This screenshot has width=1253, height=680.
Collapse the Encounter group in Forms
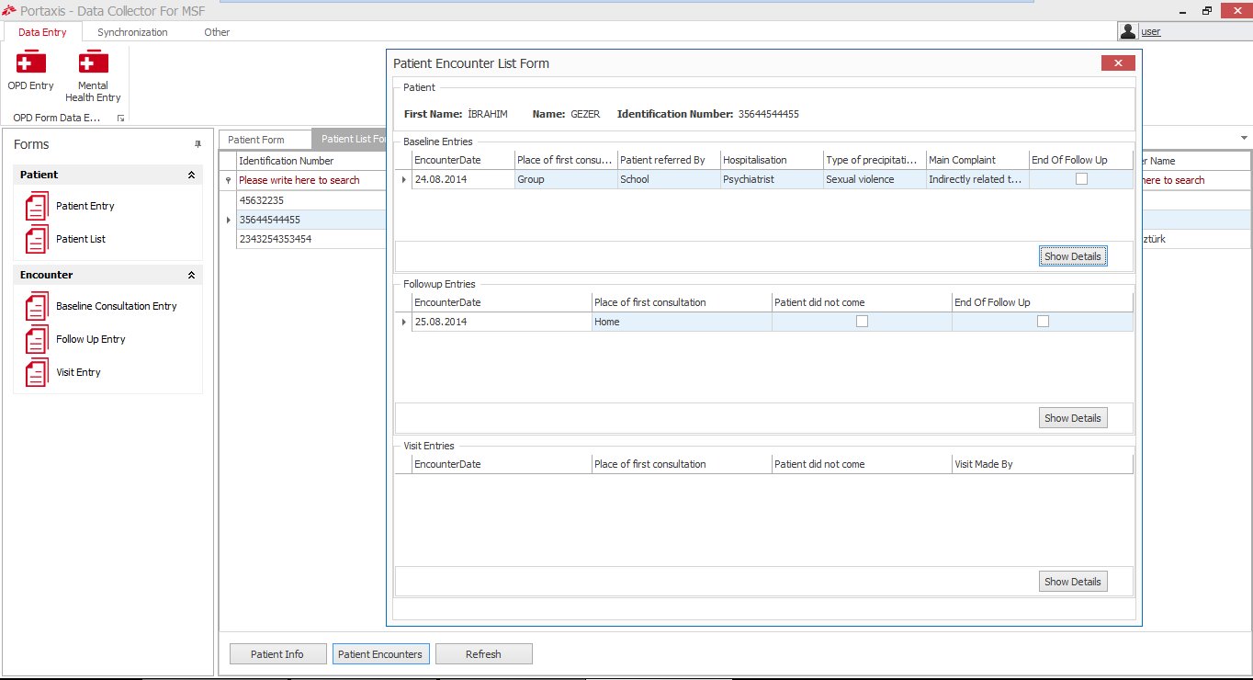[x=191, y=275]
